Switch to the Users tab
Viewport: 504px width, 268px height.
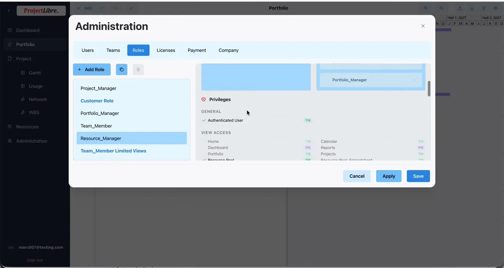[87, 50]
